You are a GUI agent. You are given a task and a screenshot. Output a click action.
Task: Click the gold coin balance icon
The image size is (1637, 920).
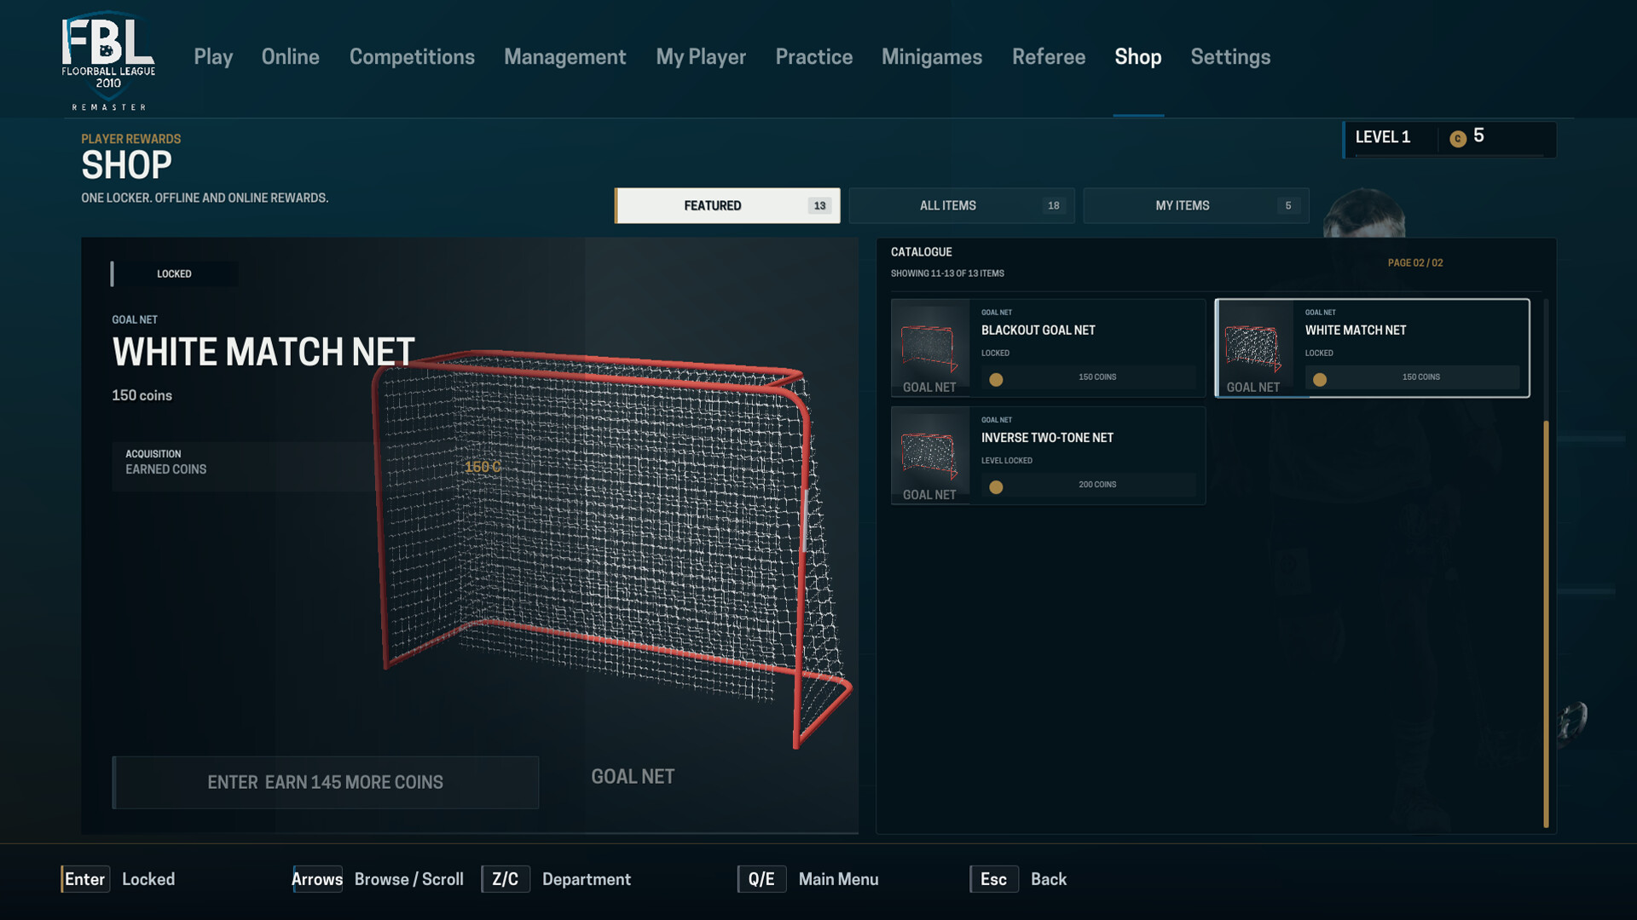coord(1458,138)
